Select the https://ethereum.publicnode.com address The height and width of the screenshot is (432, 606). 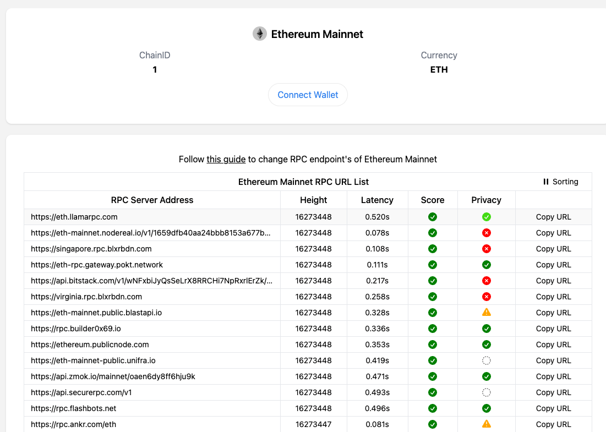point(90,344)
